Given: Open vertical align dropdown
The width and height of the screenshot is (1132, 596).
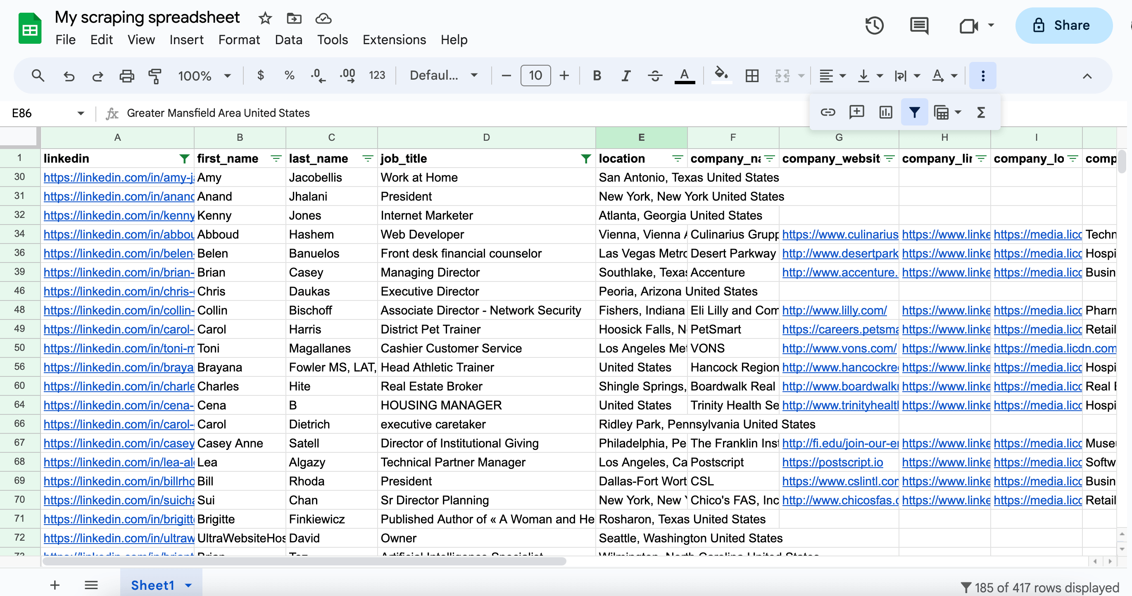Looking at the screenshot, I should [870, 76].
